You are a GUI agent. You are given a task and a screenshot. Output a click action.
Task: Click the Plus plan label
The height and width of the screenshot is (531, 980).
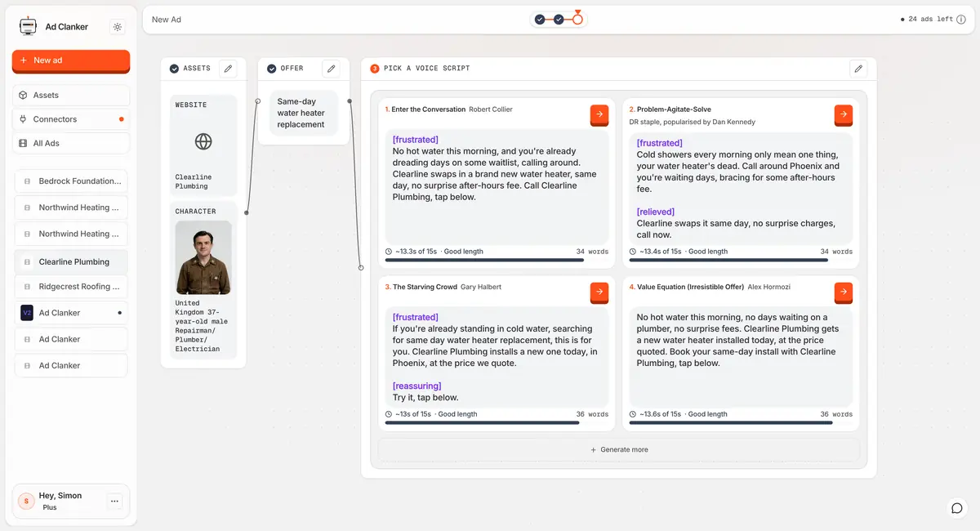click(50, 507)
